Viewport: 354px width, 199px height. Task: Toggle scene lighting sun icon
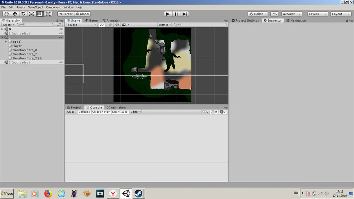[110, 25]
